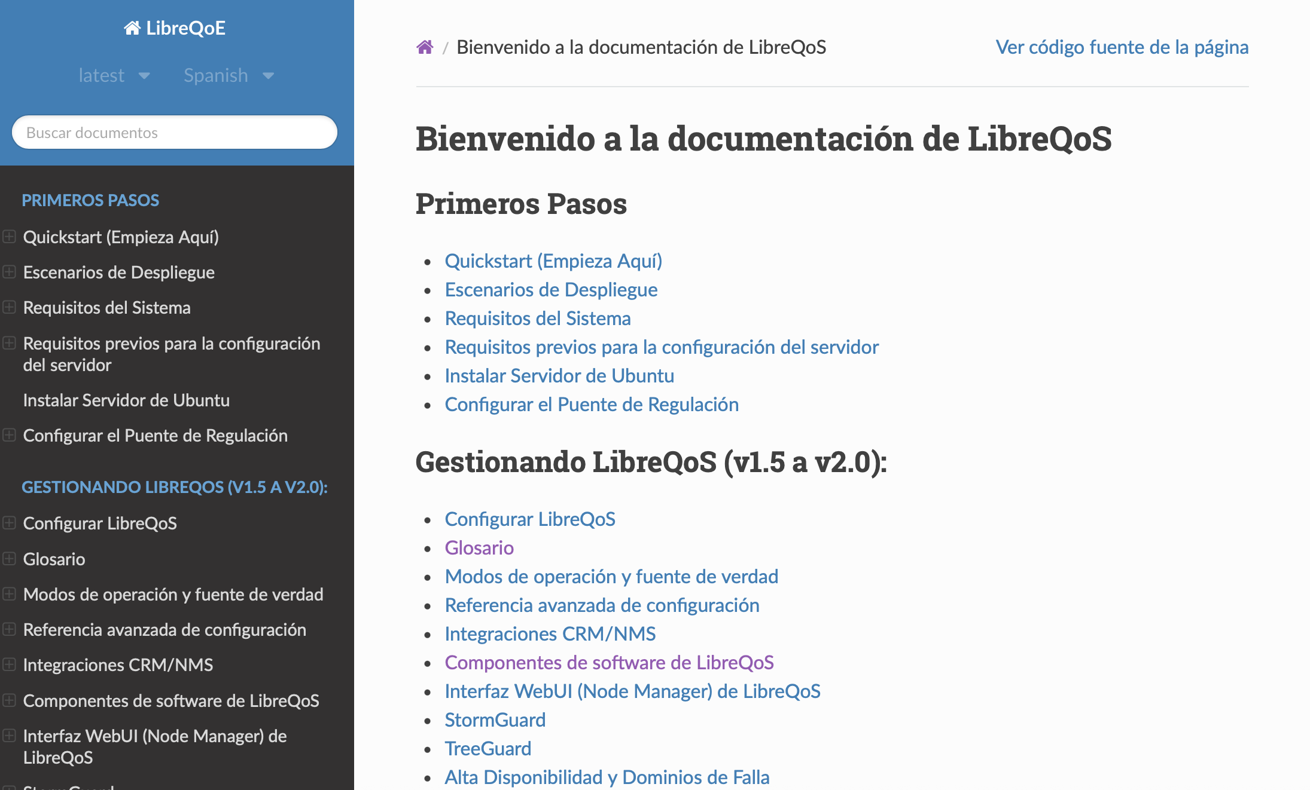Follow Quickstart (Empieza Aquí) link in content
1310x790 pixels.
553,261
